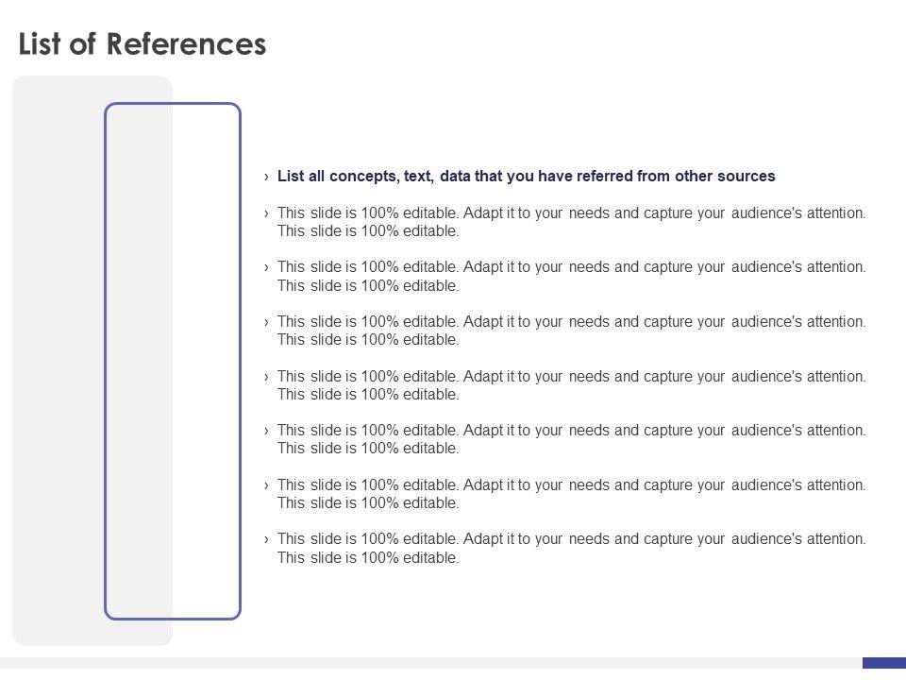Click the chevron bullet of the fifth editable paragraph
The height and width of the screenshot is (680, 906).
click(267, 431)
